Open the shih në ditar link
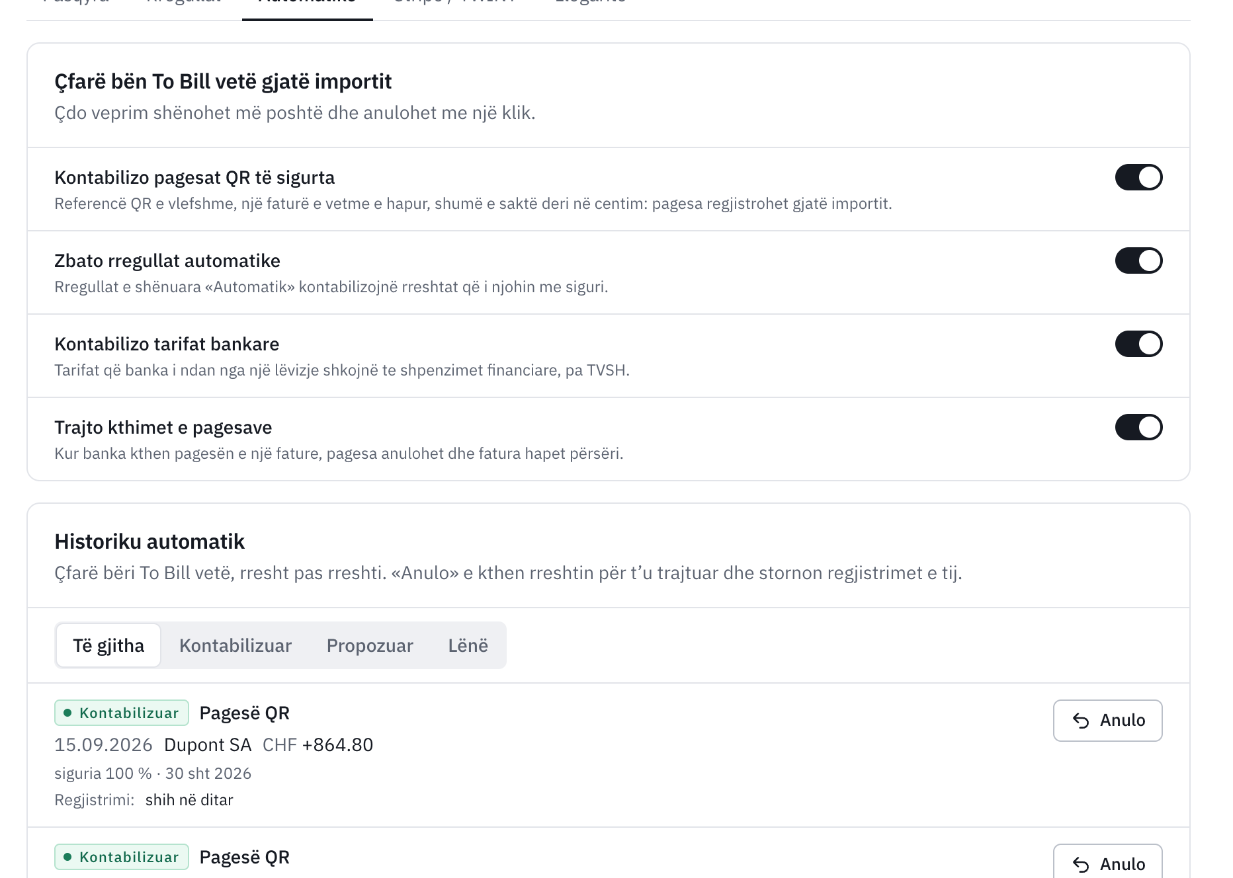This screenshot has width=1233, height=878. [x=189, y=800]
